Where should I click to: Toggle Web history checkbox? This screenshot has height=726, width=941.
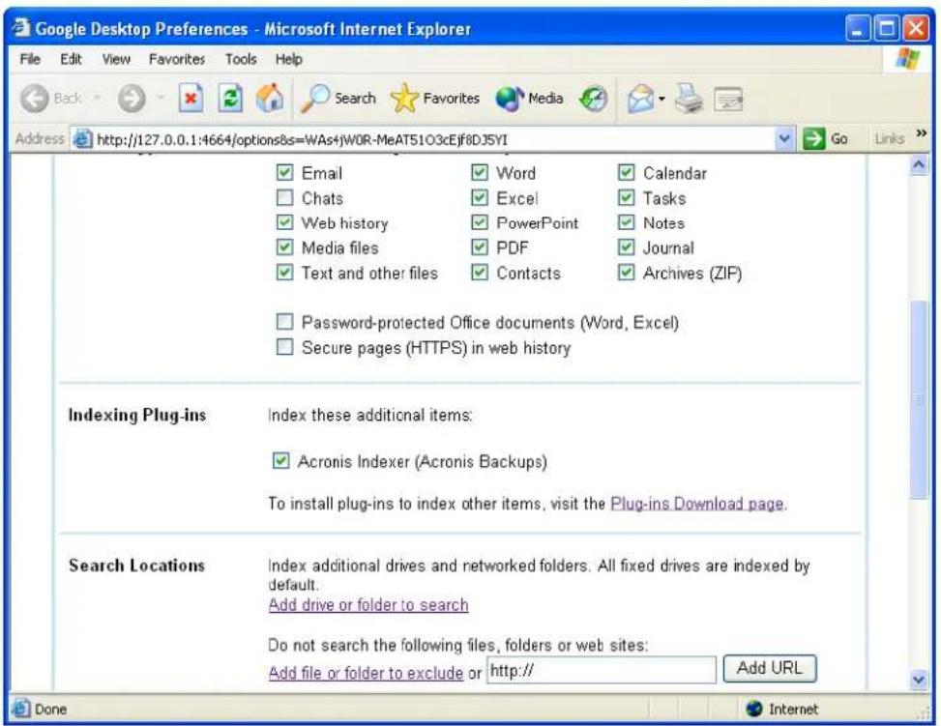pyautogui.click(x=284, y=222)
